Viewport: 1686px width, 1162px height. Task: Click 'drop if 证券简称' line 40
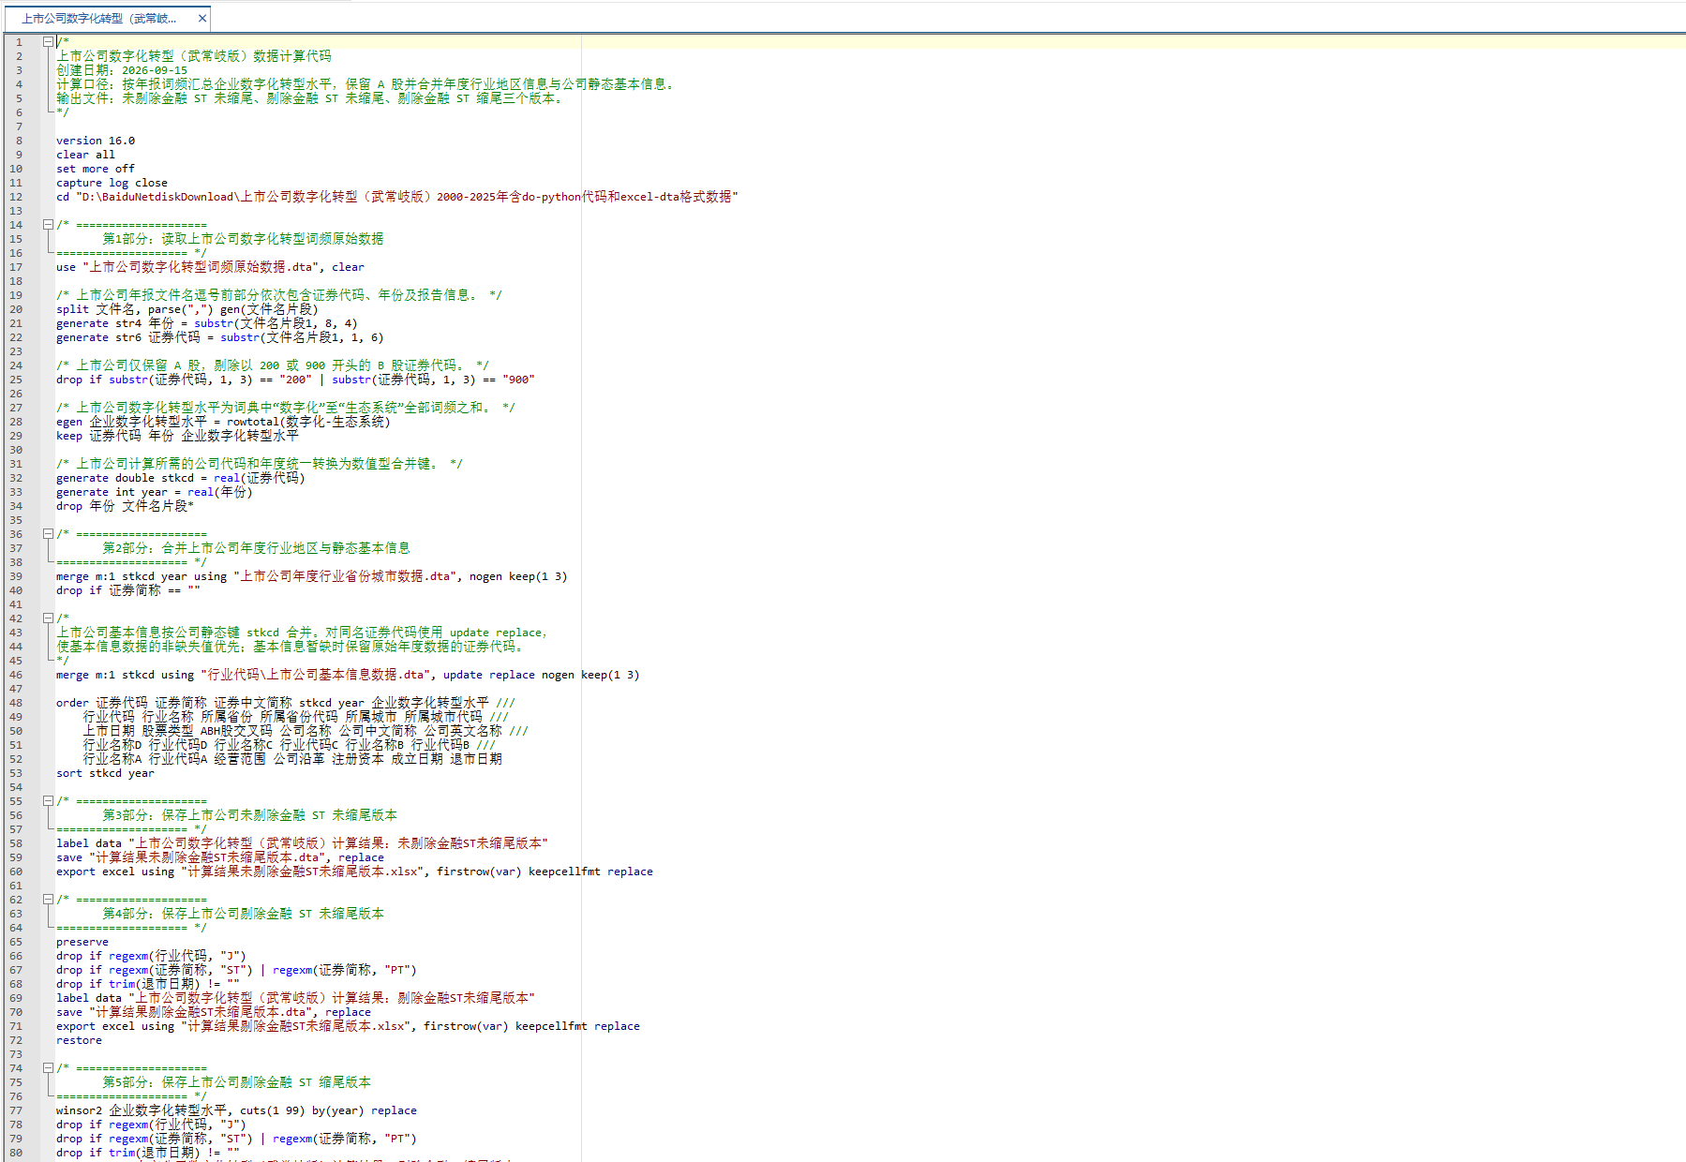pyautogui.click(x=128, y=590)
